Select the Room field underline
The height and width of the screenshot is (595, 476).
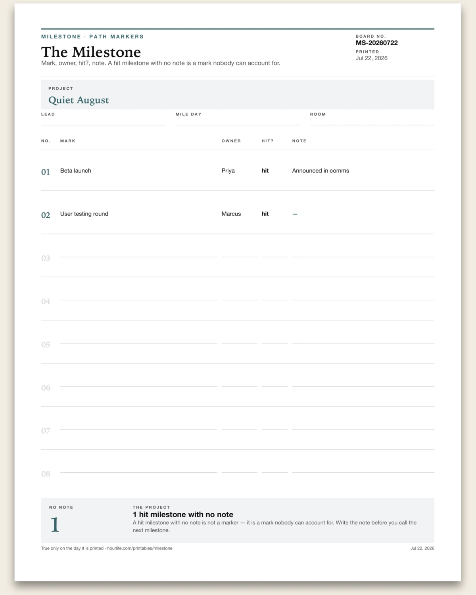click(x=372, y=125)
